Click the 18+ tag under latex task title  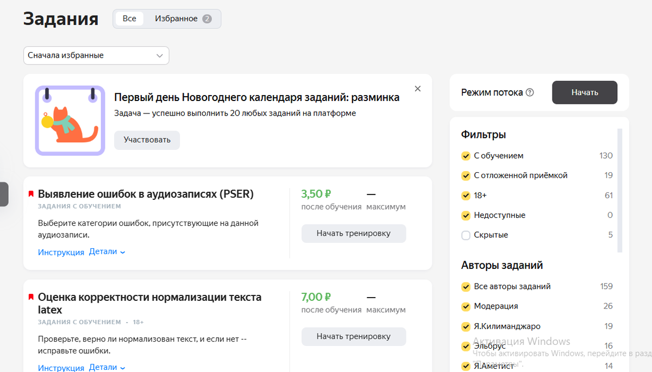point(138,322)
